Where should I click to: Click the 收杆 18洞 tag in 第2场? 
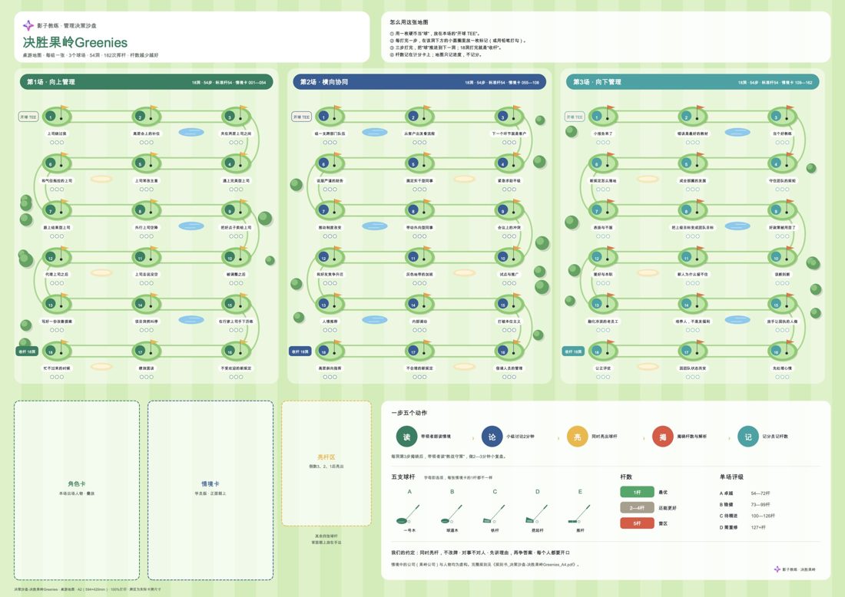pyautogui.click(x=300, y=351)
